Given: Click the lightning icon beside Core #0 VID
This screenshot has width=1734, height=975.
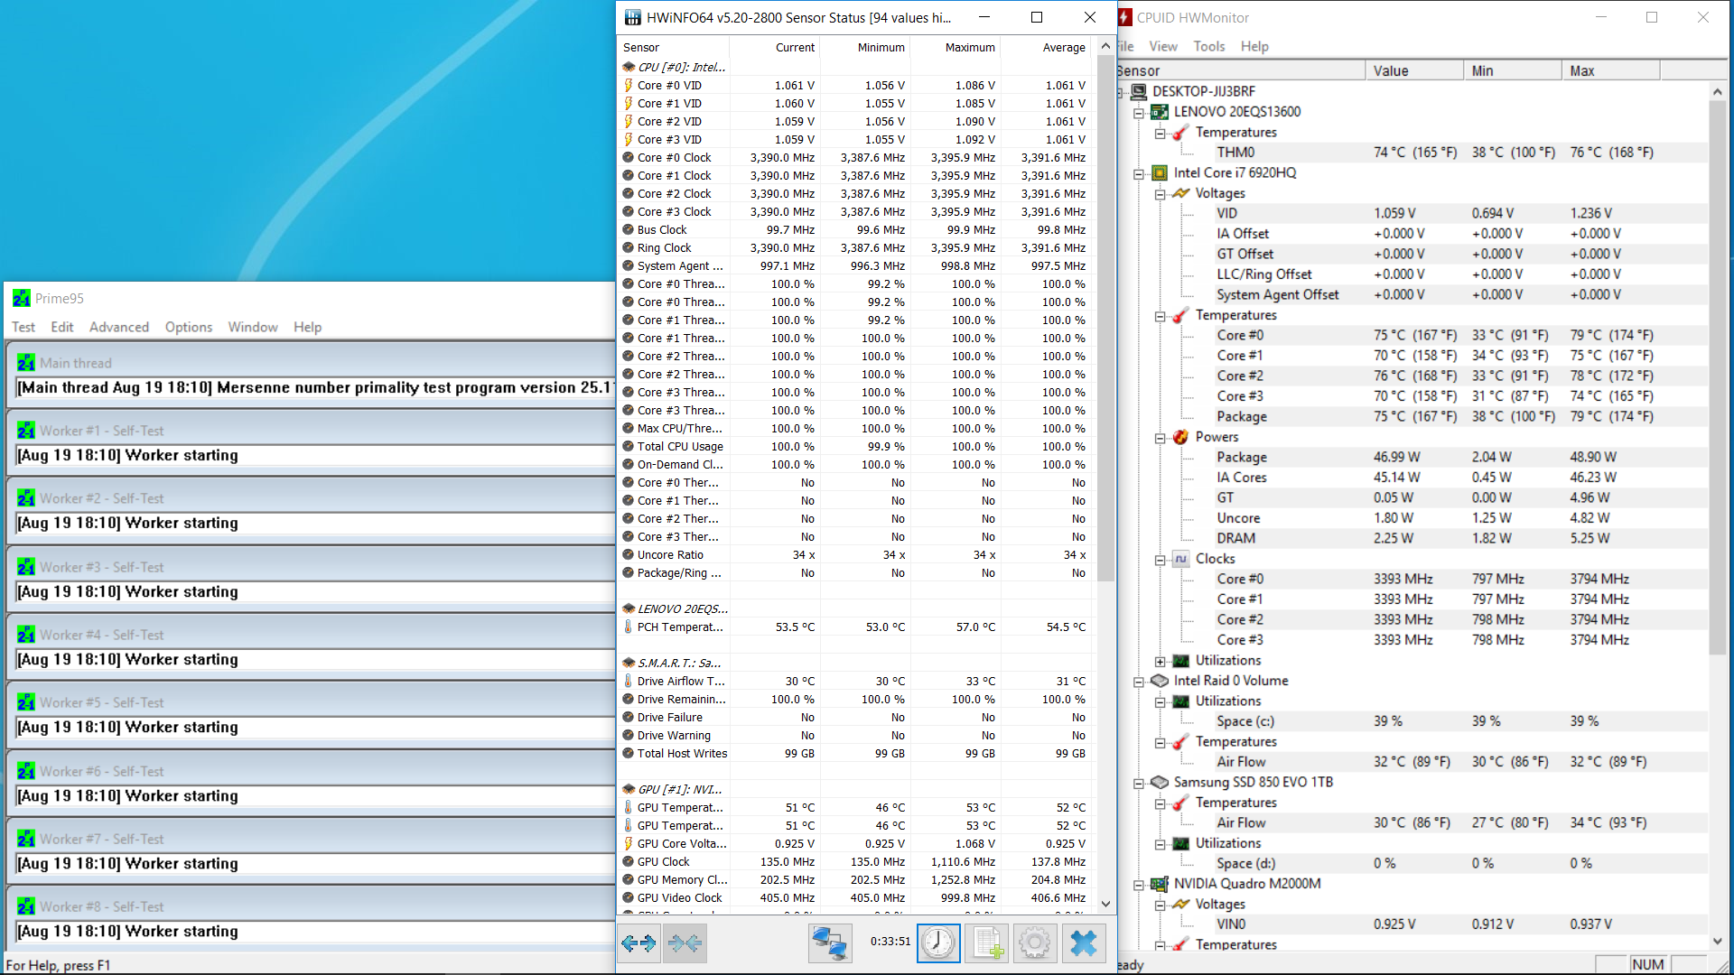Looking at the screenshot, I should click(x=629, y=86).
